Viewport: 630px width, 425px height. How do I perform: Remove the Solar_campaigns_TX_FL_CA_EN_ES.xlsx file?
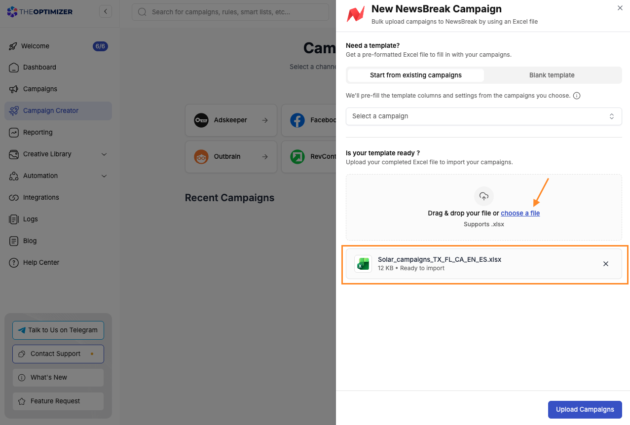(x=606, y=264)
